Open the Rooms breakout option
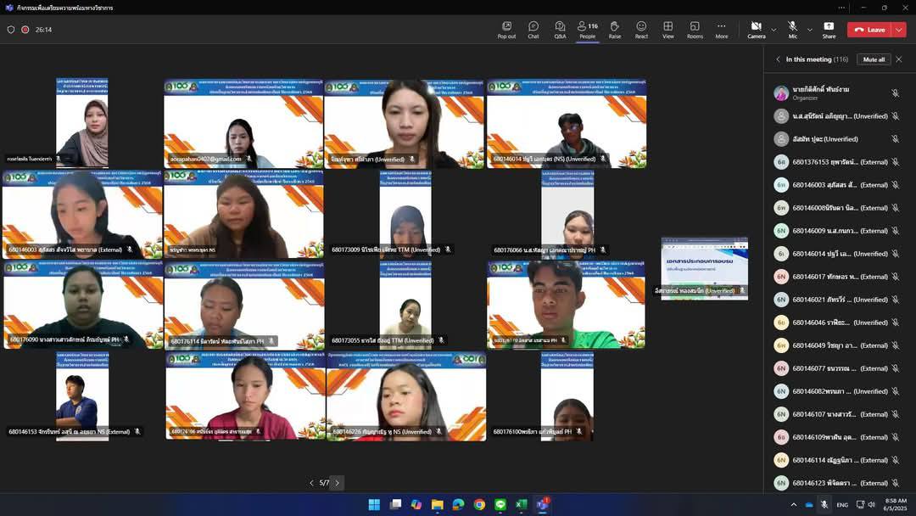The image size is (916, 516). (x=695, y=30)
